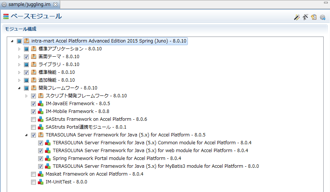Uncheck Spring Framework Portal module checkbox
This screenshot has width=330, height=192.
(41, 158)
